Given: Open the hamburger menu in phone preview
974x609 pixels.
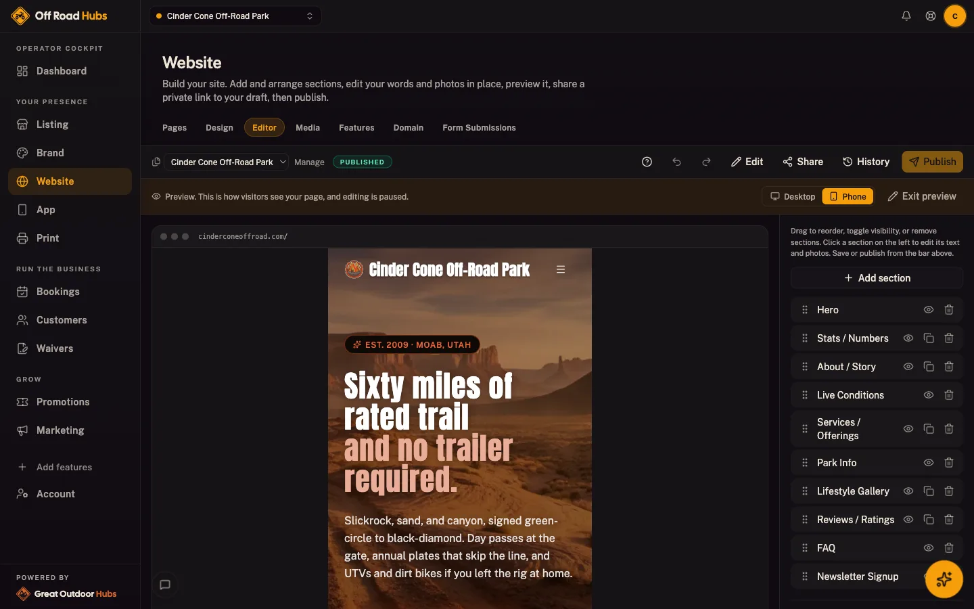Looking at the screenshot, I should coord(561,269).
